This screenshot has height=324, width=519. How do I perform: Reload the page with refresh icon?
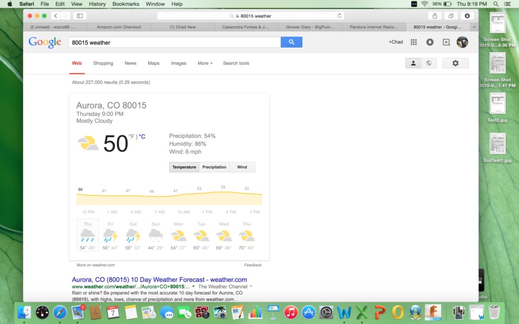coord(339,16)
